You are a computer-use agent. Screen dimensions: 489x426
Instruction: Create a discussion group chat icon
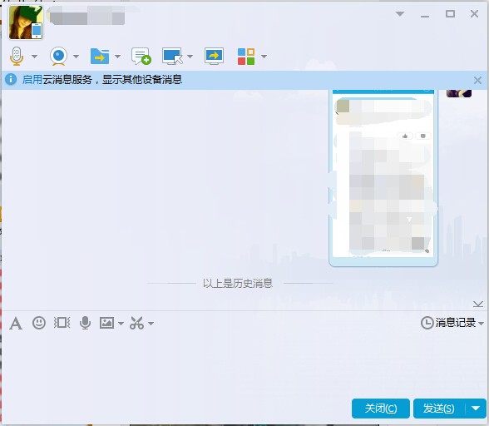141,57
